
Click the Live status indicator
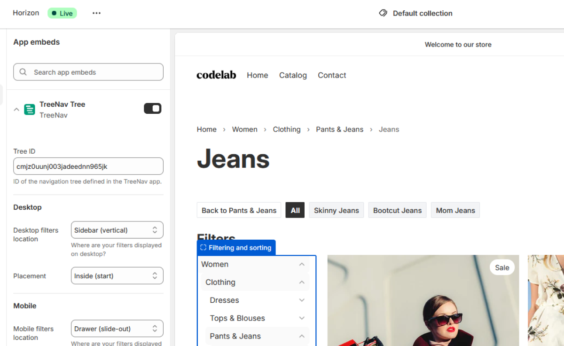point(62,13)
